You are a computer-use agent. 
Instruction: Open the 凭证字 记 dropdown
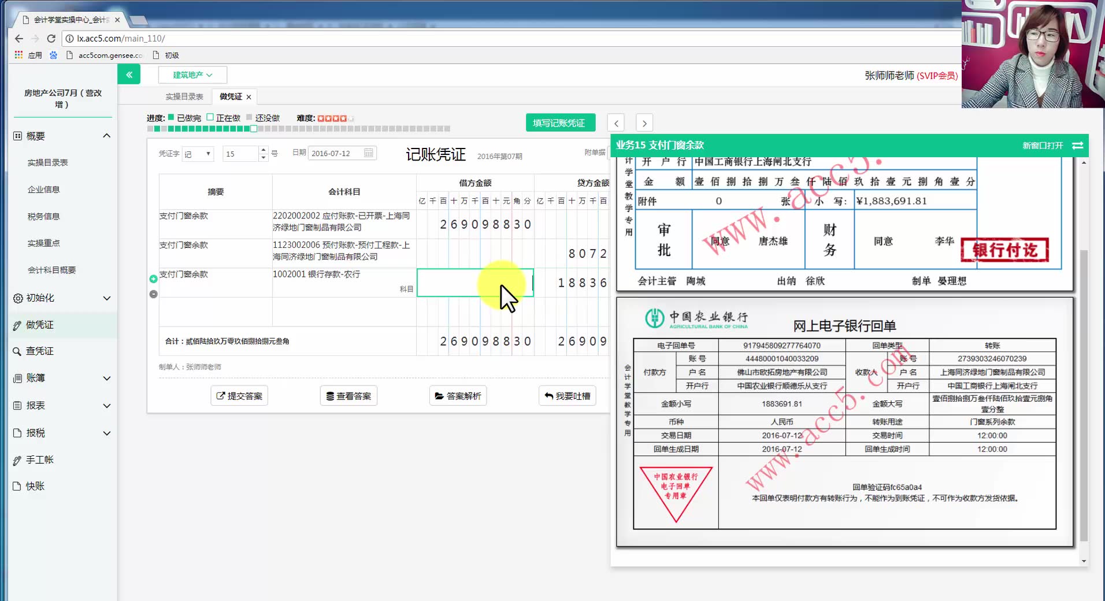point(198,154)
